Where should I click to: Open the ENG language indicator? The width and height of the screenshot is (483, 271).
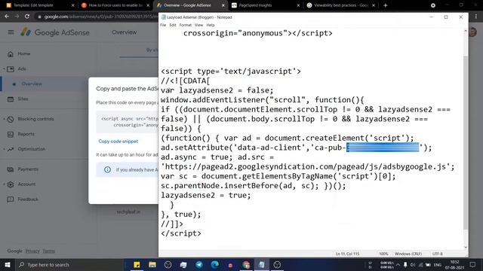[438, 264]
